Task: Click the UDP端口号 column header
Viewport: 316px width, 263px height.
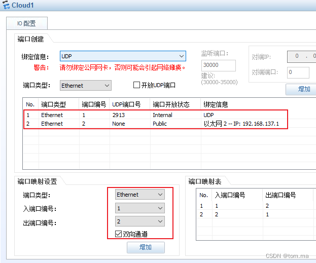Action: tap(130, 104)
